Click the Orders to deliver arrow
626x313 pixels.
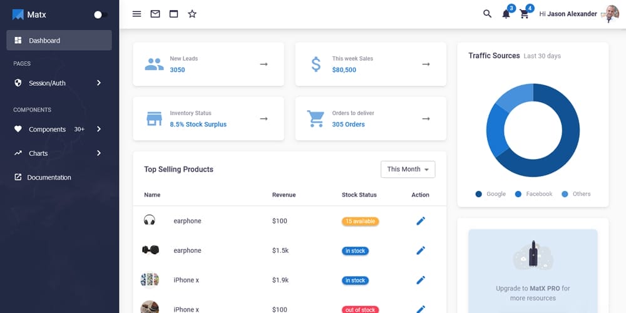(x=426, y=118)
